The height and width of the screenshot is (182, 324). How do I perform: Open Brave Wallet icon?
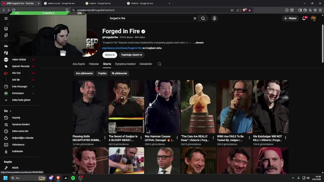click(x=305, y=10)
